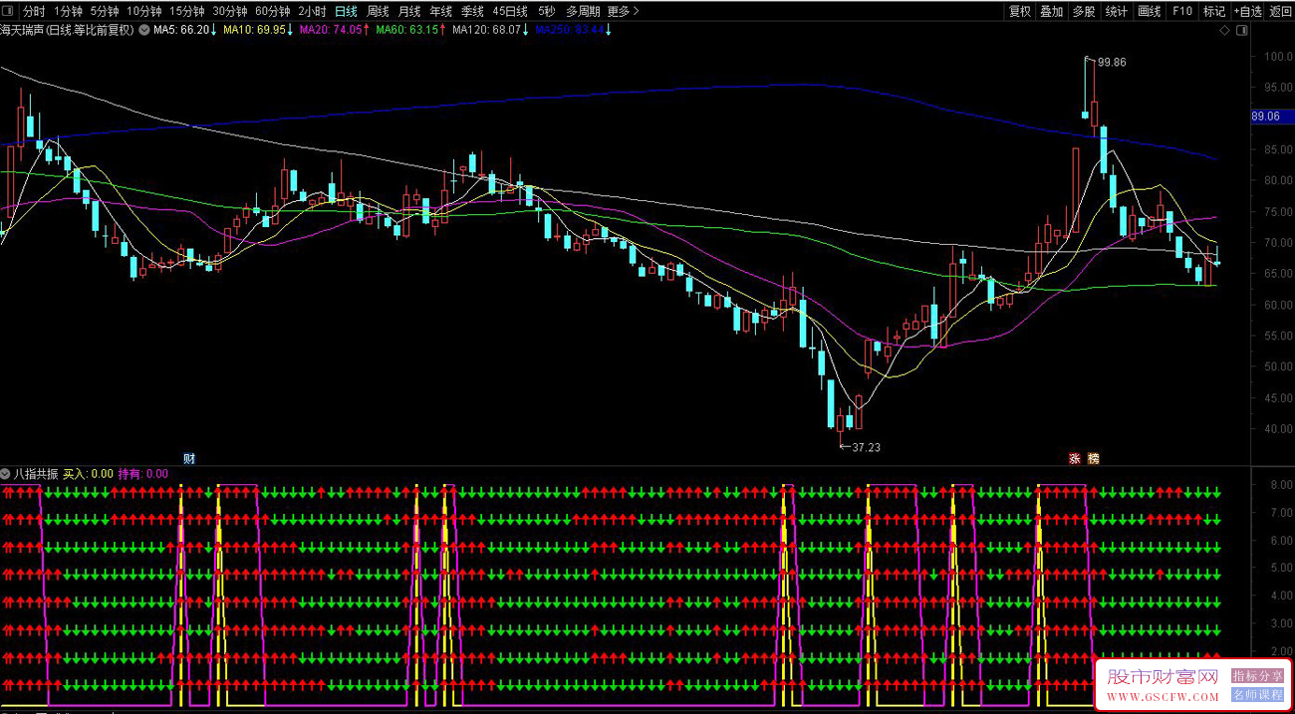Image resolution: width=1295 pixels, height=714 pixels.
Task: Toggle the right info panel icon
Action: pyautogui.click(x=1240, y=31)
